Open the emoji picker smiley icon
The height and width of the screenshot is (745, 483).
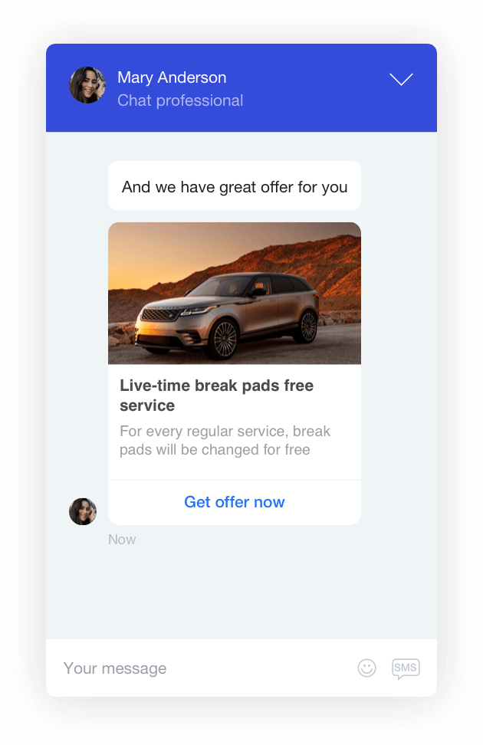(x=366, y=668)
